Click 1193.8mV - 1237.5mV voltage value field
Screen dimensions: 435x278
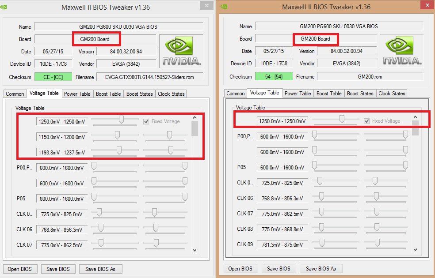tap(62, 153)
